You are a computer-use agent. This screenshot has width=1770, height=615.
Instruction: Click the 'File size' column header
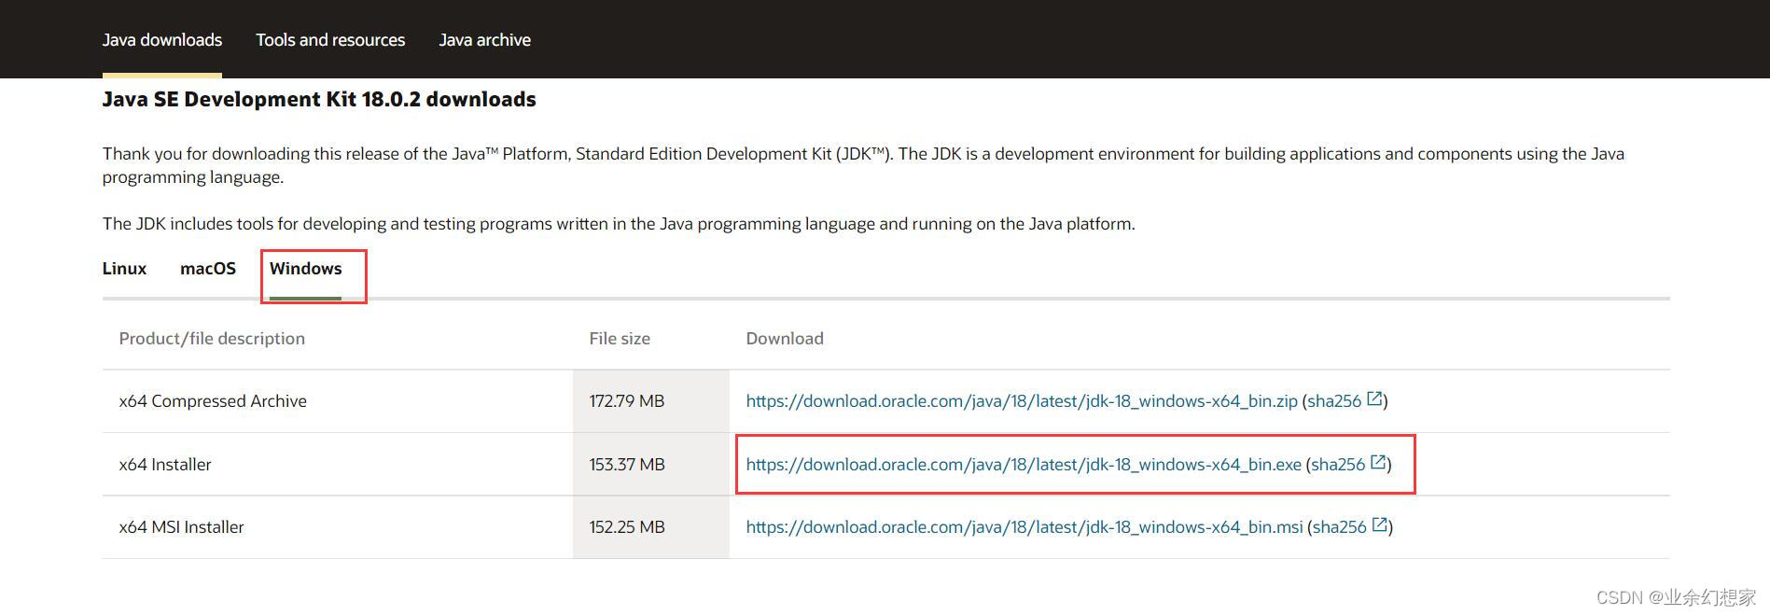(620, 339)
